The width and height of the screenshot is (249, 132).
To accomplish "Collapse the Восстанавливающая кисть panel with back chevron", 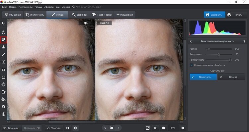I will (191, 41).
